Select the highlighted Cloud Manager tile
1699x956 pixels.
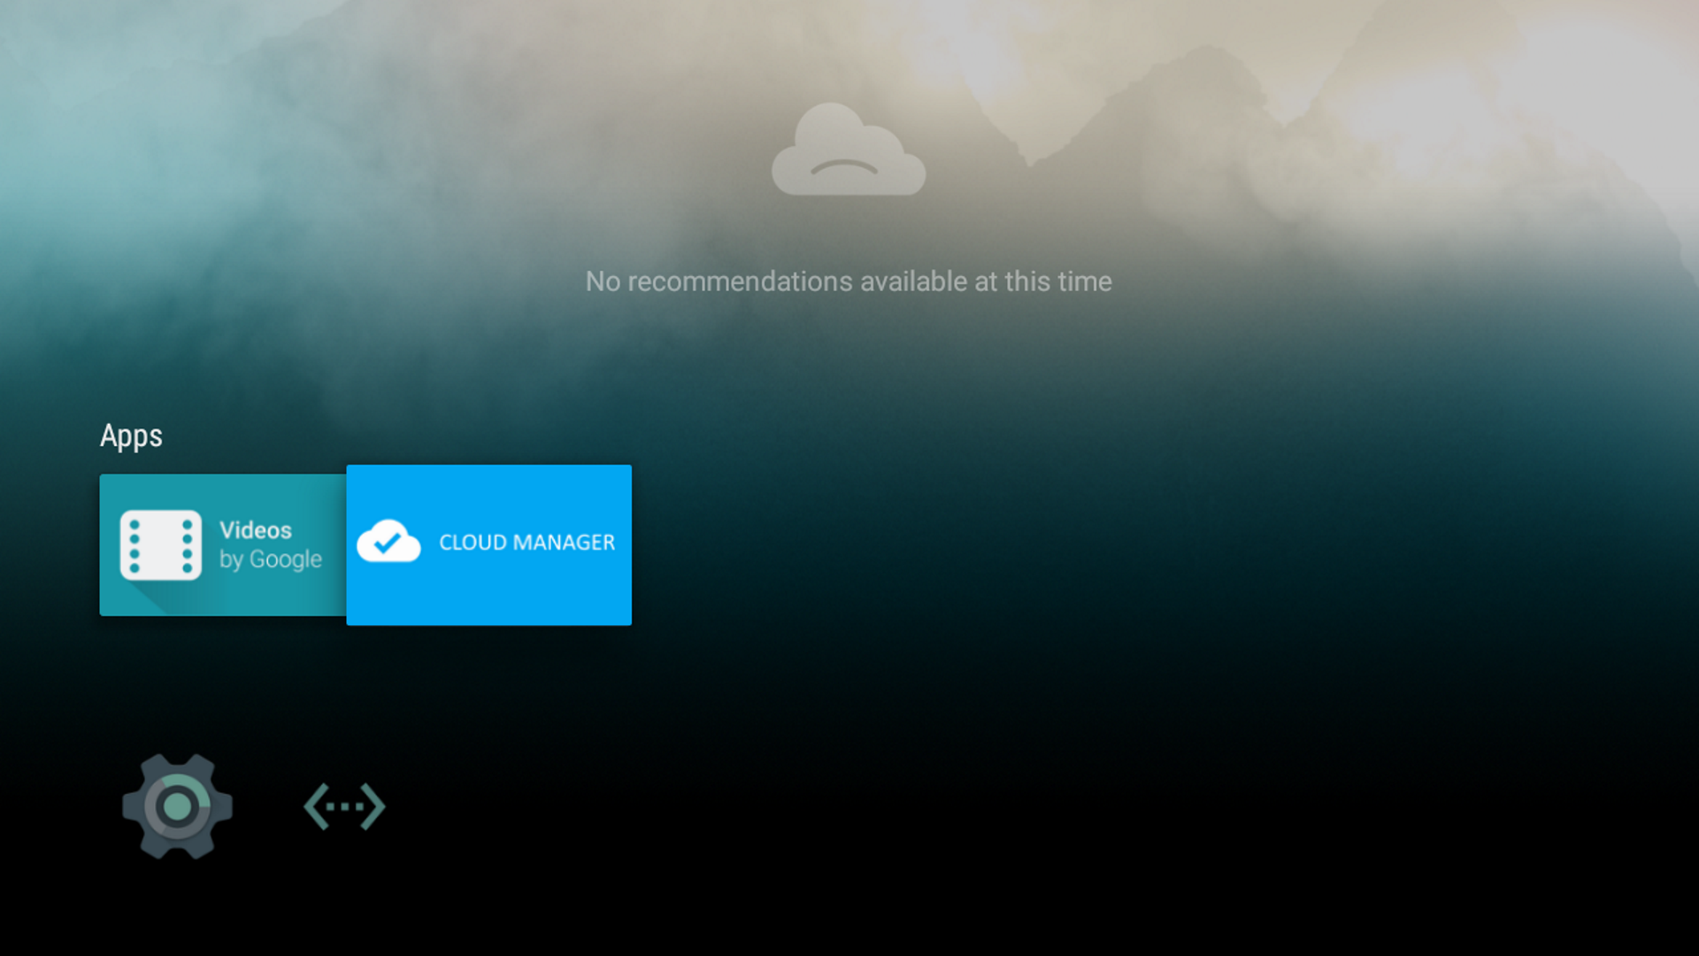pyautogui.click(x=488, y=544)
